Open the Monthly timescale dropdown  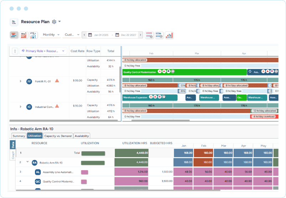pos(51,35)
